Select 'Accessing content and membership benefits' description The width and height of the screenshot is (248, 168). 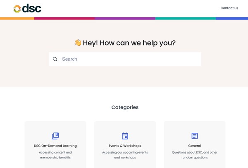[x=55, y=155]
